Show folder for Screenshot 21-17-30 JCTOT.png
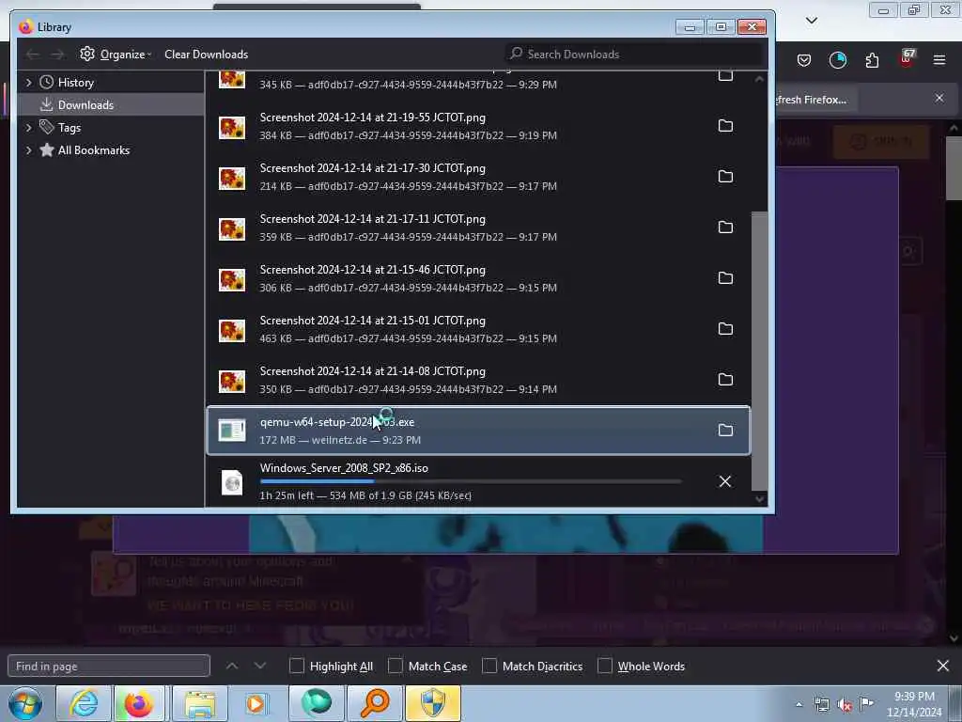 pos(725,177)
